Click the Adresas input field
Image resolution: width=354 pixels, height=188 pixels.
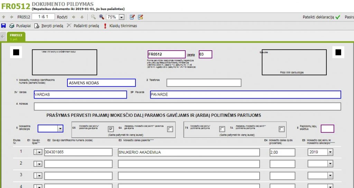pos(187,106)
